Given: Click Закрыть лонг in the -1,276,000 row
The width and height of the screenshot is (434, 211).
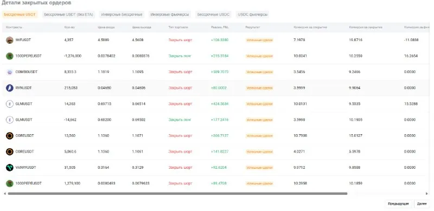Looking at the screenshot, I should coord(180,56).
